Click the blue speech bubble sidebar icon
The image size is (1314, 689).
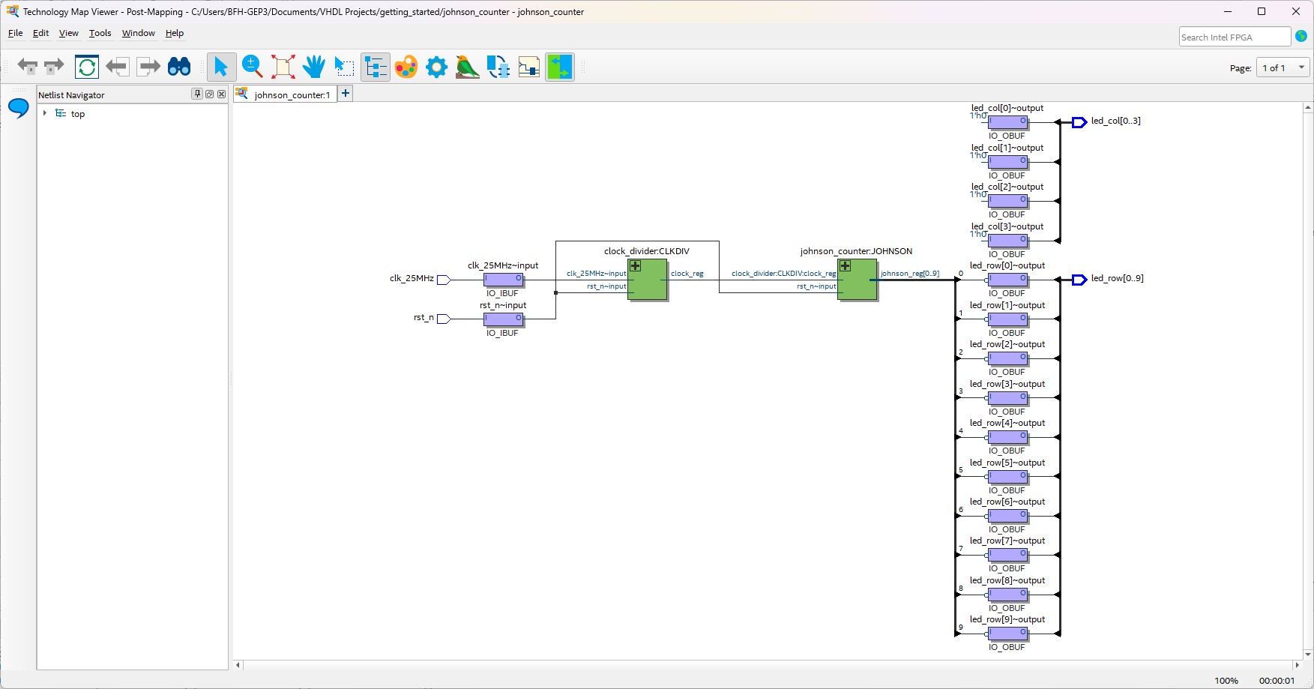[x=19, y=109]
